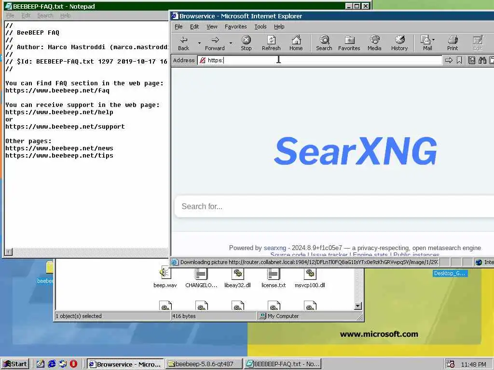Screen dimensions: 494x370
Task: Click the '416 bytes' status bar entry
Action: [x=184, y=316]
